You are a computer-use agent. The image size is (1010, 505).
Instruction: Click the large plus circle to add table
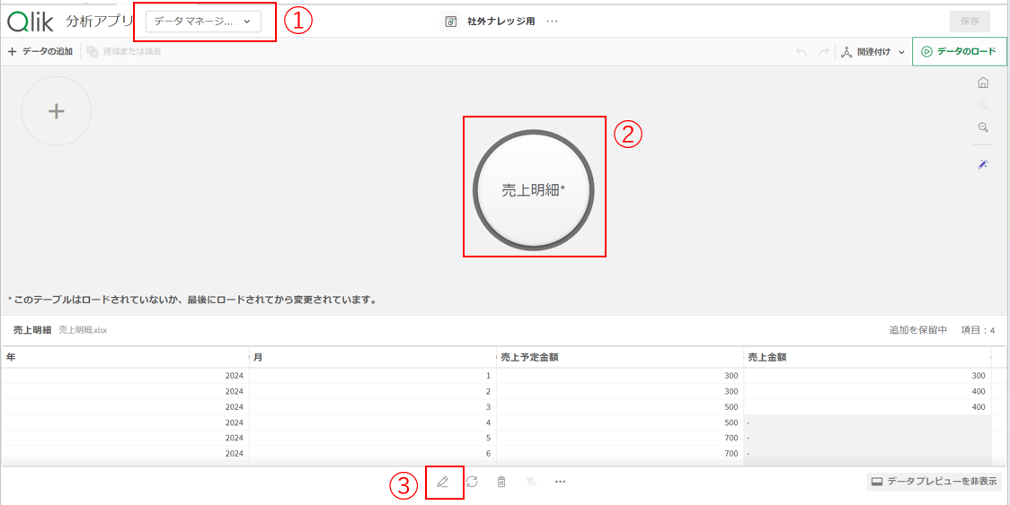click(x=57, y=111)
